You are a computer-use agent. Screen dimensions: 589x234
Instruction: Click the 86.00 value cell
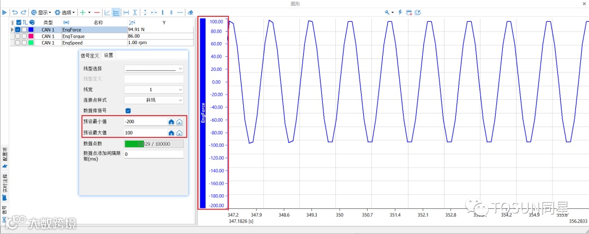[160, 37]
